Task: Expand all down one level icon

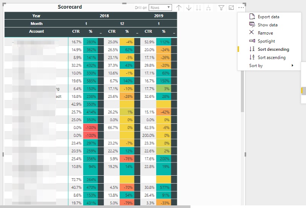Action: tap(209, 8)
